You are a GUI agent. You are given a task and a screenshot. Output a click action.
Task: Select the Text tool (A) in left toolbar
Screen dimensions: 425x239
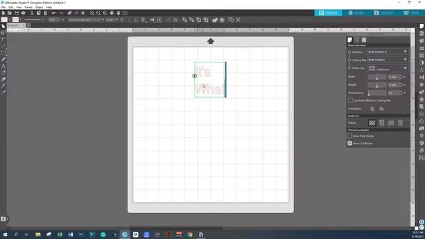tap(3, 66)
